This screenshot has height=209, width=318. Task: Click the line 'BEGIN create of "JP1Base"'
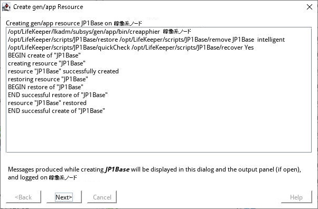[44, 55]
